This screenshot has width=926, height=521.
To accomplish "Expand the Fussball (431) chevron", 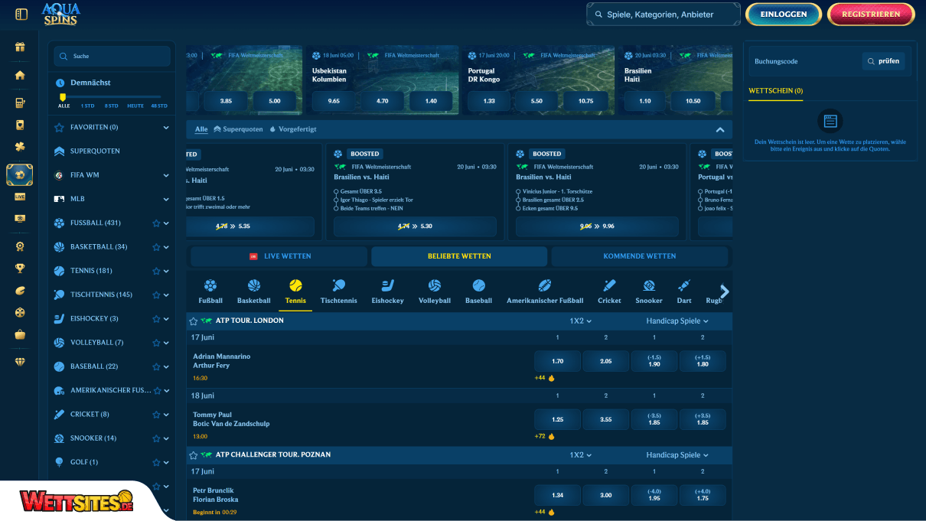I will pyautogui.click(x=166, y=223).
